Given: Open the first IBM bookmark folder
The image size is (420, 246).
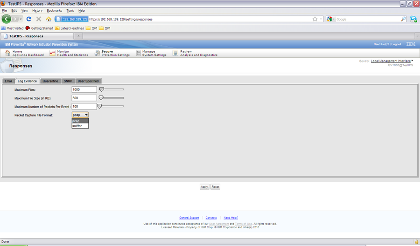Looking at the screenshot, I should point(91,28).
